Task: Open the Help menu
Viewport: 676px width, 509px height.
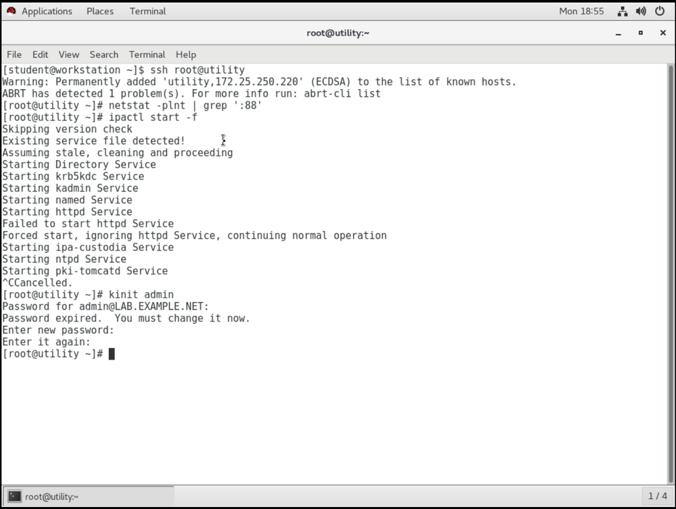Action: click(x=185, y=55)
